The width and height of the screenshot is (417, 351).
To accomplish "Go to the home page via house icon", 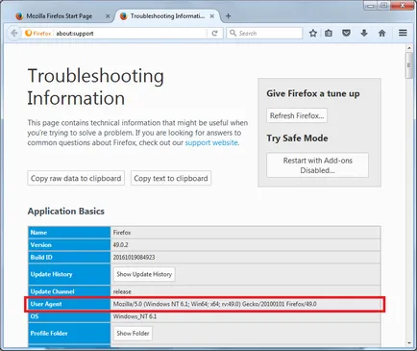I will (x=381, y=33).
